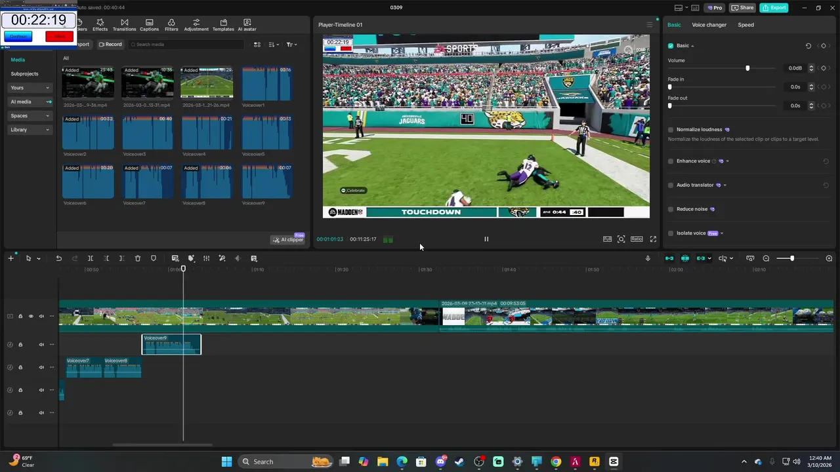Open the player panel hamburger menu
Viewport: 840px width, 472px height.
[650, 25]
